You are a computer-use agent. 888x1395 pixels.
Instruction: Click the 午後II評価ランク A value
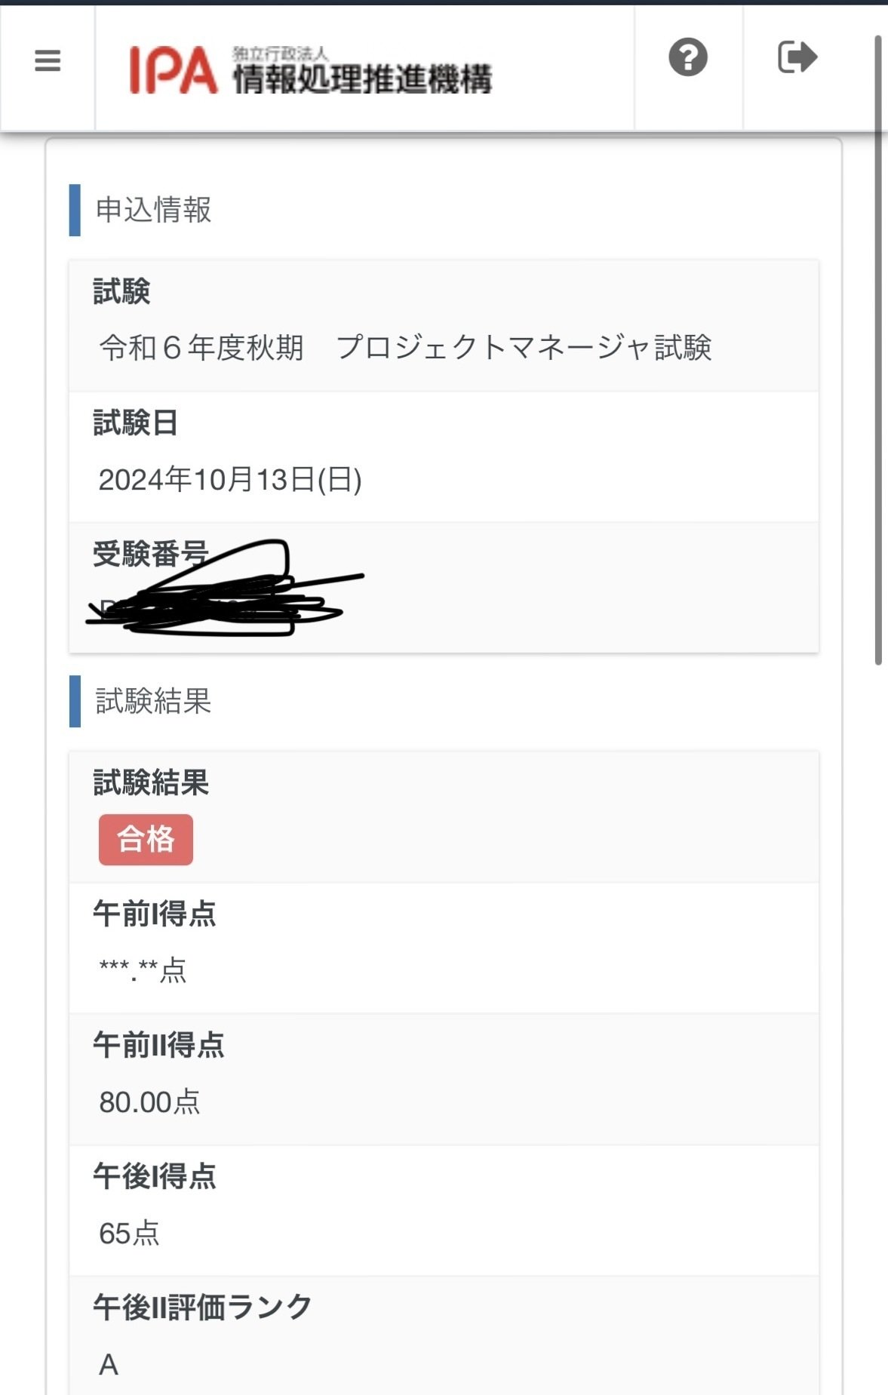pyautogui.click(x=108, y=1364)
